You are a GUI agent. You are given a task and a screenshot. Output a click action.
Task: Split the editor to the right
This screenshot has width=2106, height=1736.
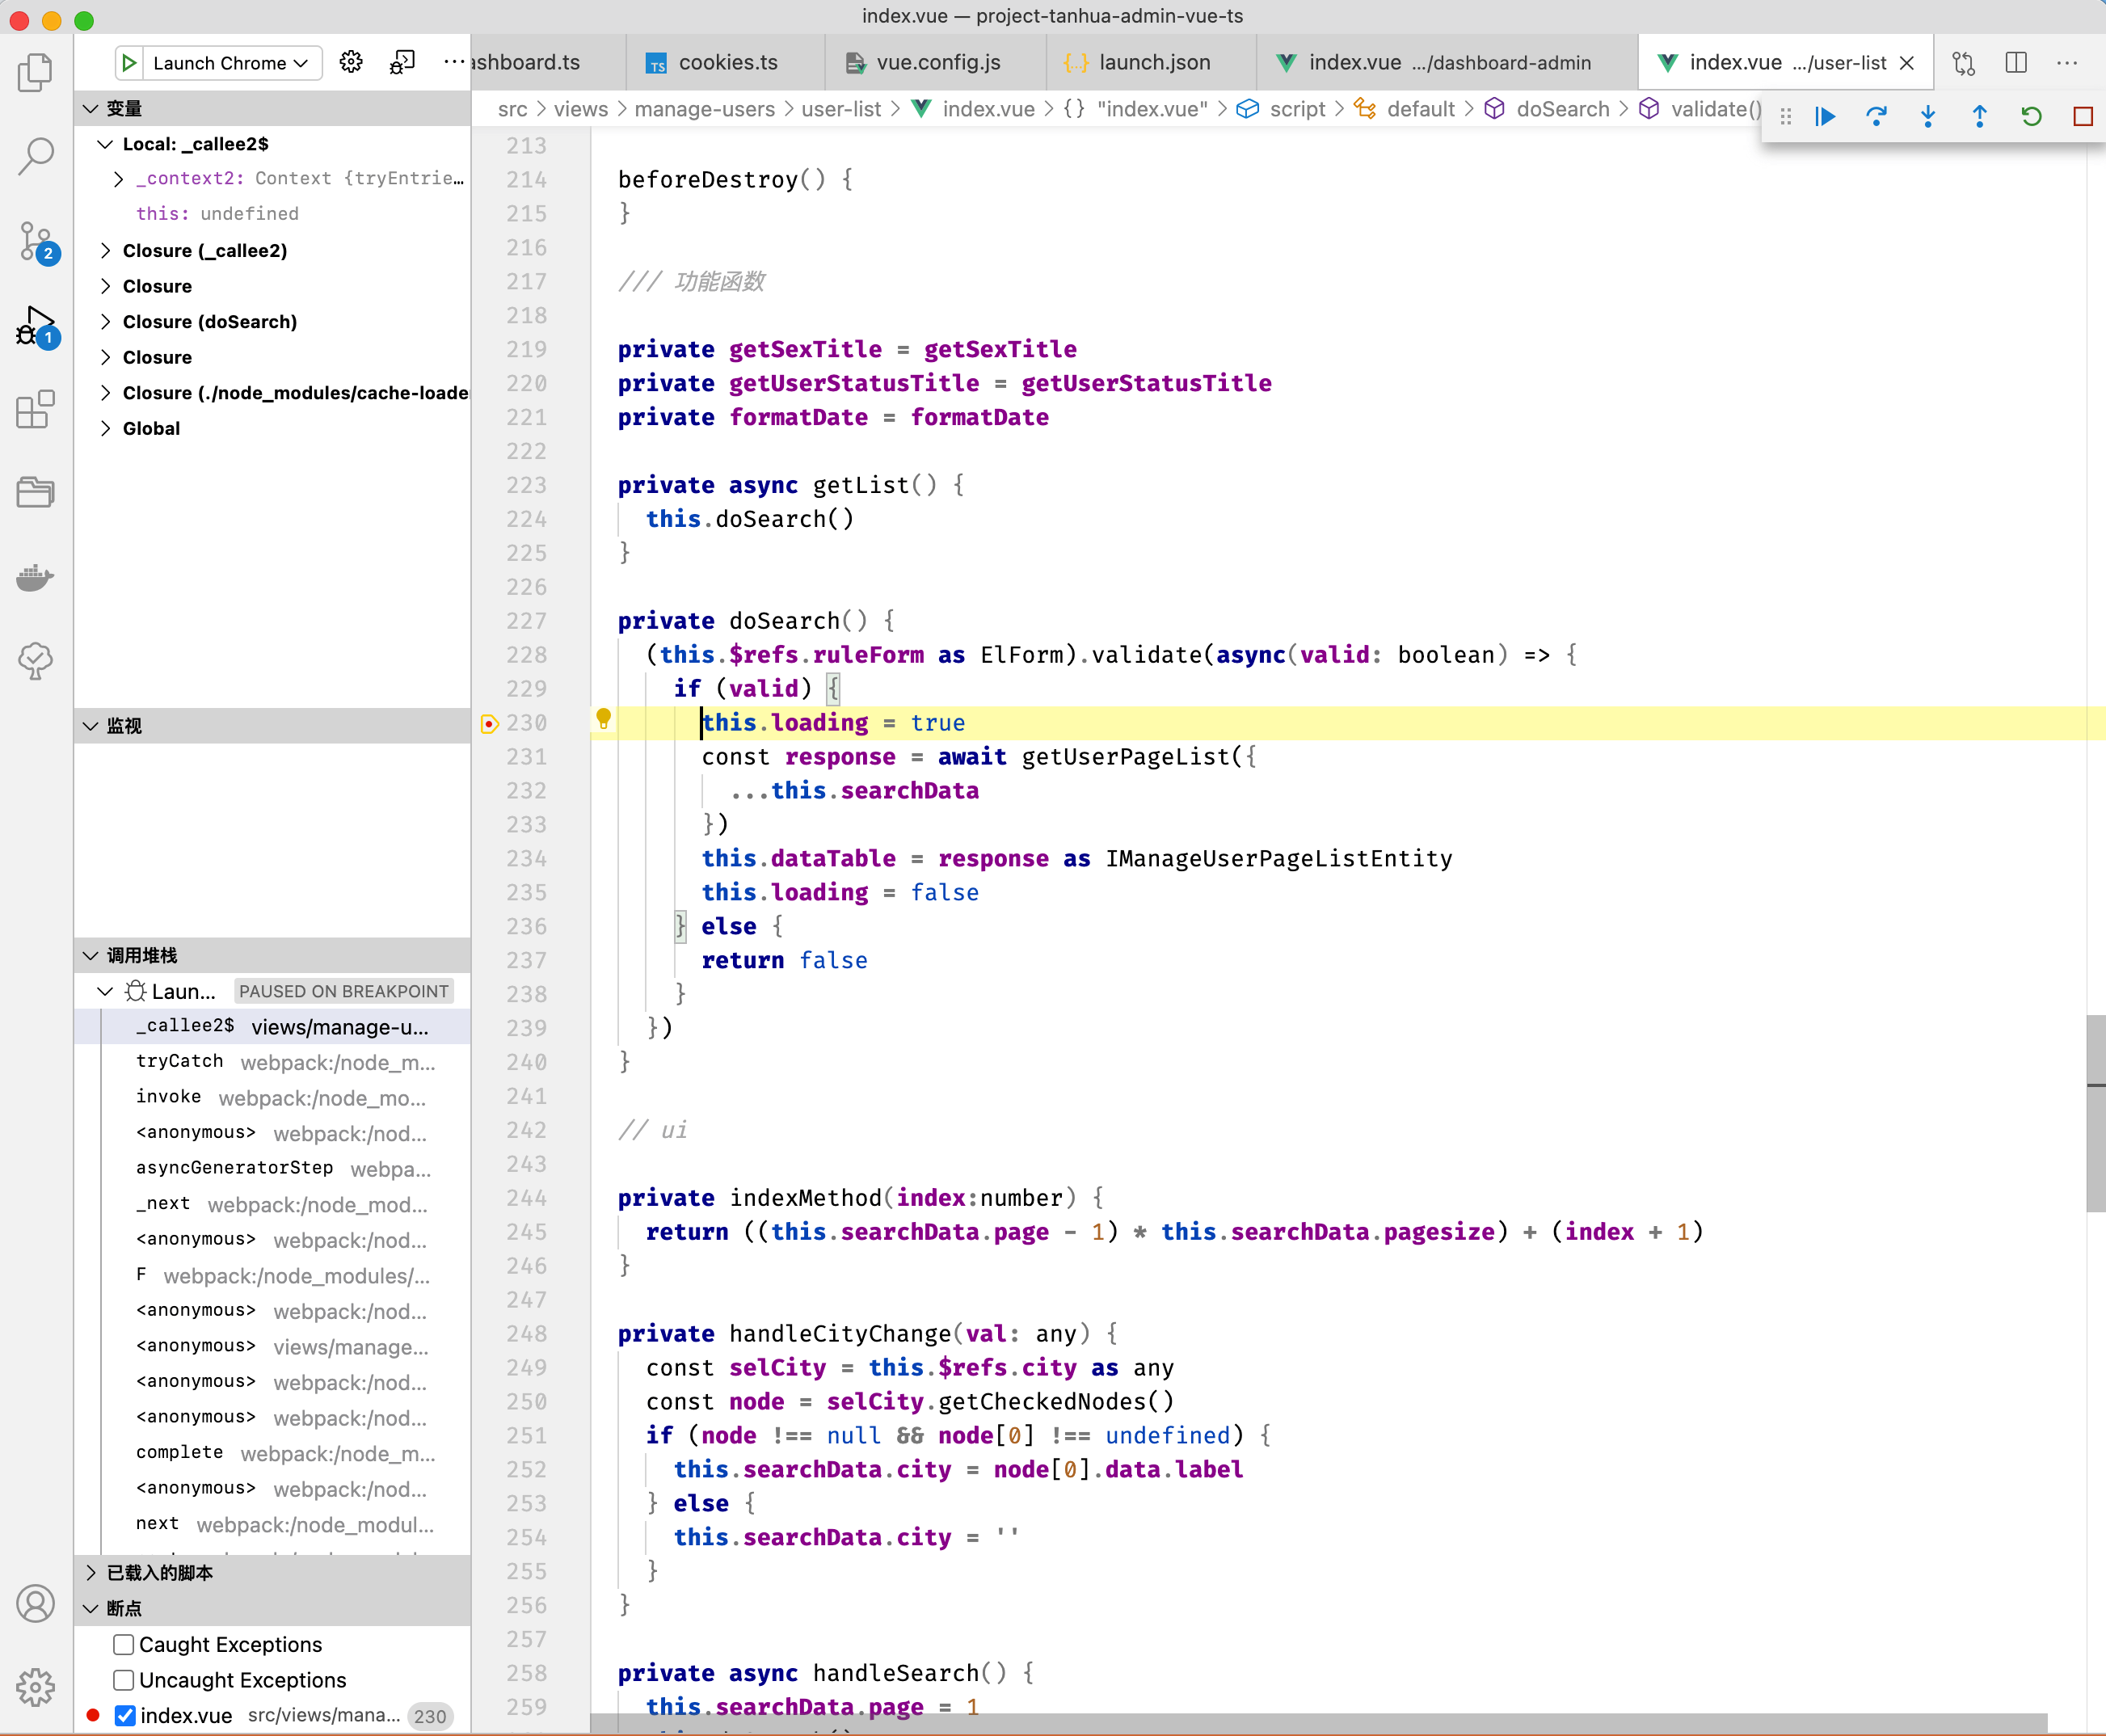click(x=2016, y=63)
